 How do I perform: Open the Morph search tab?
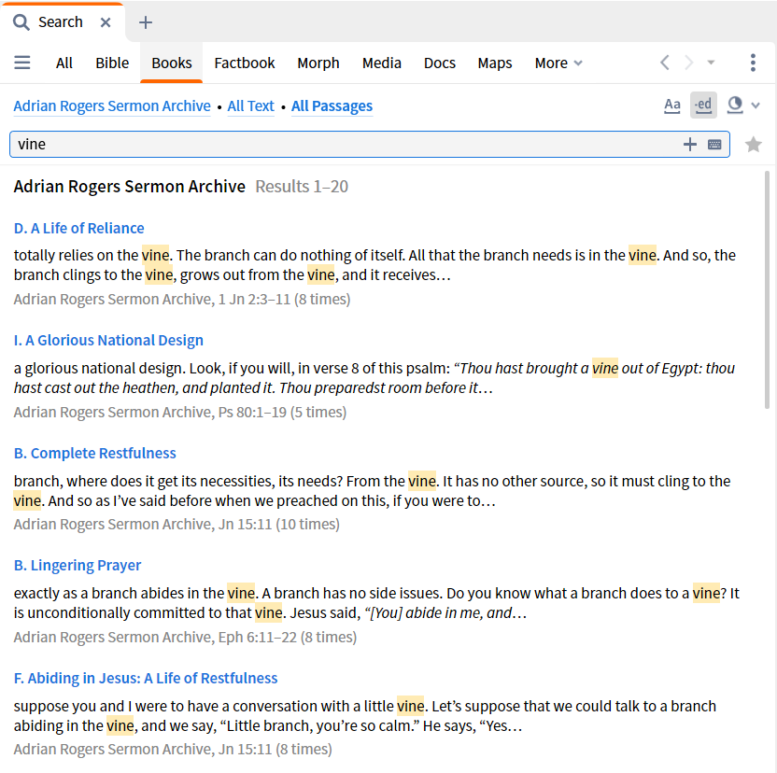click(x=318, y=63)
